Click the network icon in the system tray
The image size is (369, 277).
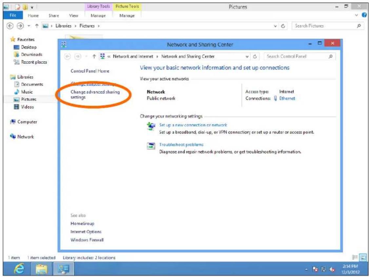[323, 269]
